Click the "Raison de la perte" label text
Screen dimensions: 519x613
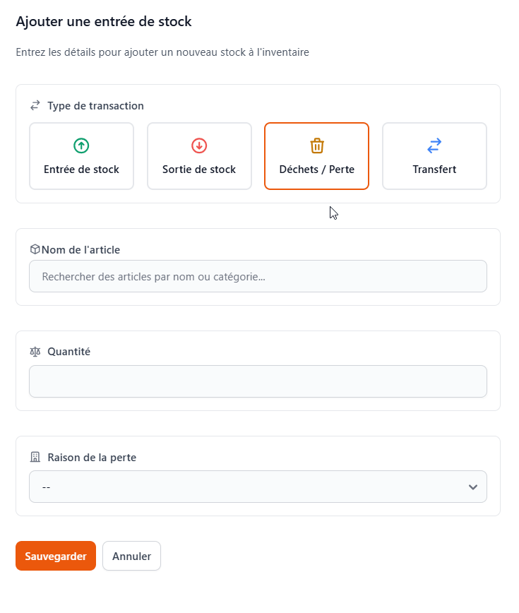92,457
